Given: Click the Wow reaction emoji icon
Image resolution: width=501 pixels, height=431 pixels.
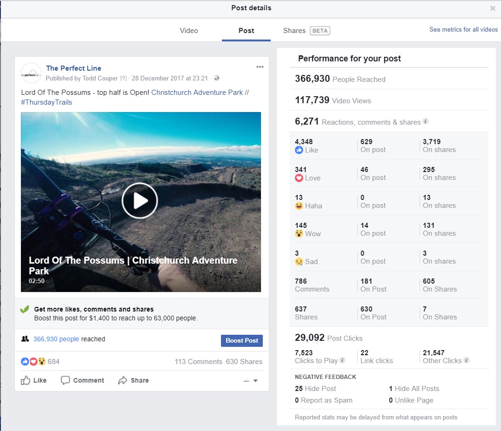Looking at the screenshot, I should point(299,234).
